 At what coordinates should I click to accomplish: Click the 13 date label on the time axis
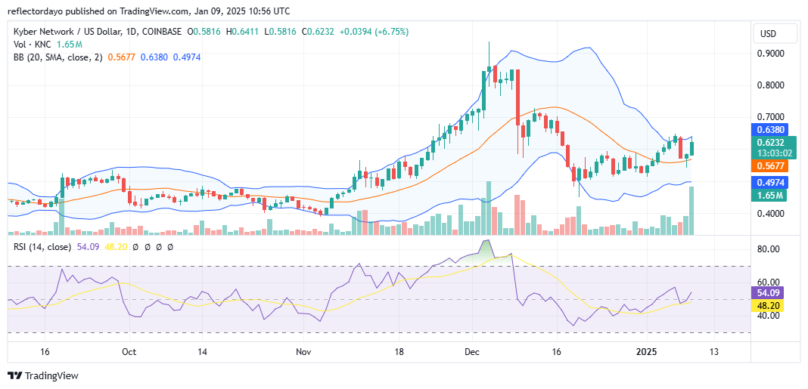tap(713, 353)
